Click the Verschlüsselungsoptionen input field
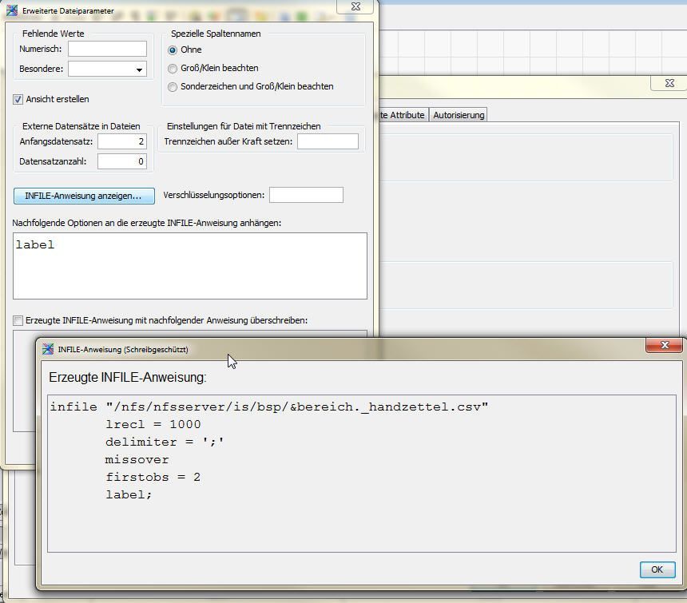This screenshot has width=687, height=603. (x=306, y=195)
